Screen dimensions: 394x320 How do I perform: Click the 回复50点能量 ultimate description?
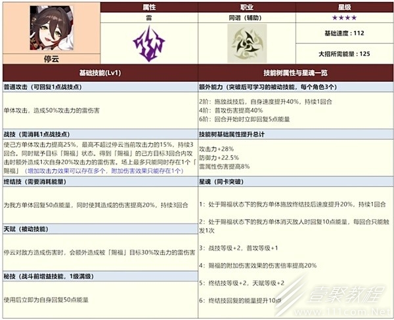coord(96,205)
